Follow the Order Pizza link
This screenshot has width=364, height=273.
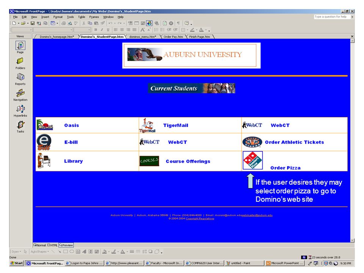point(285,168)
